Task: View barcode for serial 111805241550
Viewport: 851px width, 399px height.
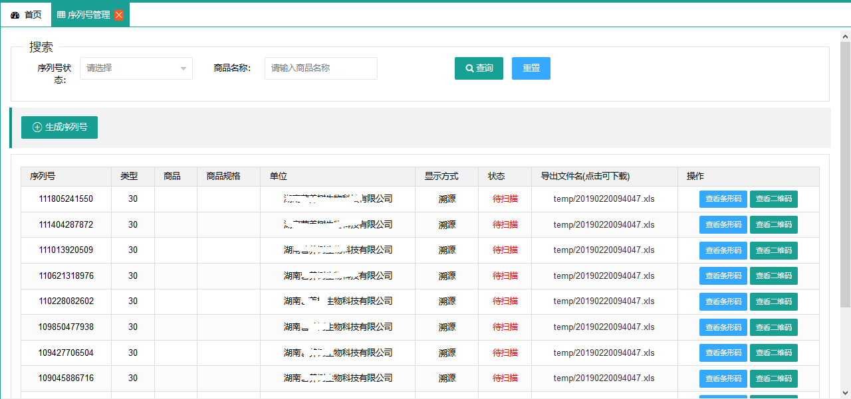Action: tap(723, 199)
